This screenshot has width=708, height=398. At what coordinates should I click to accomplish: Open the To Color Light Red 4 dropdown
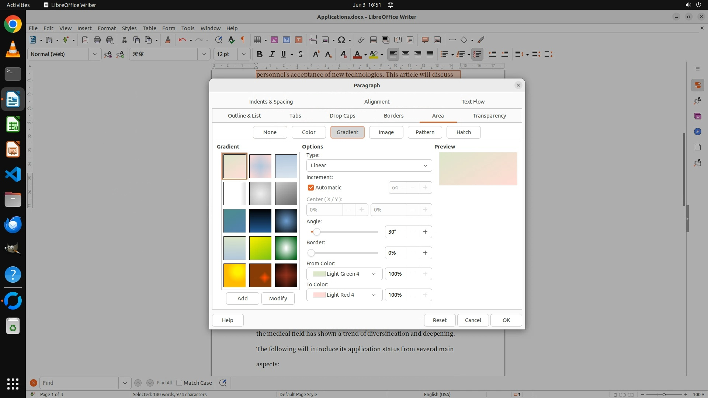(344, 295)
